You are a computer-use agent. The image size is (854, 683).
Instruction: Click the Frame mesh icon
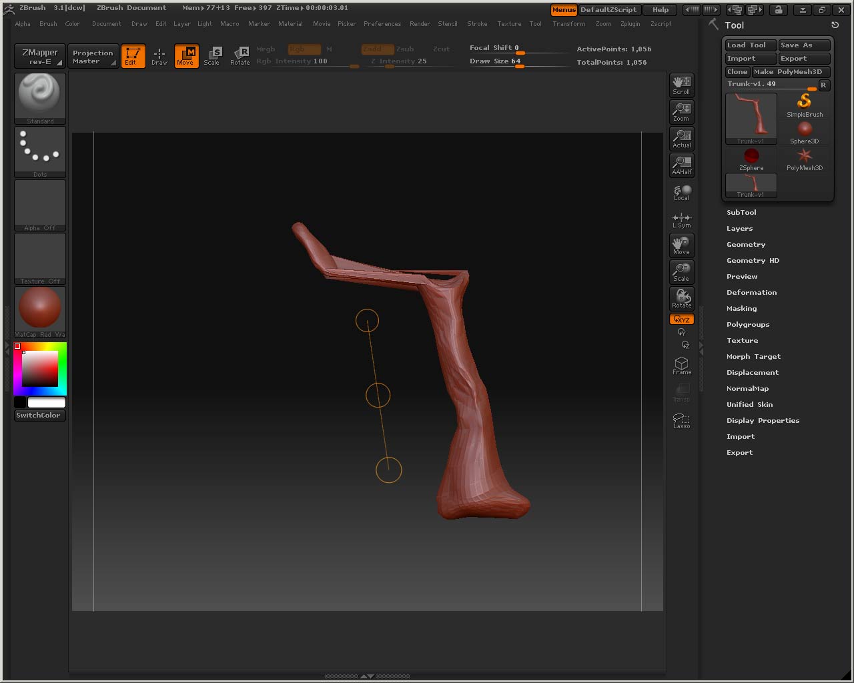681,366
